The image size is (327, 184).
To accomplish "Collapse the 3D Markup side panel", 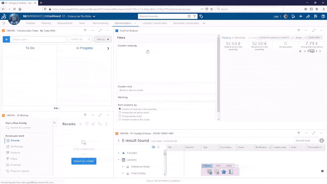I will click(55, 123).
